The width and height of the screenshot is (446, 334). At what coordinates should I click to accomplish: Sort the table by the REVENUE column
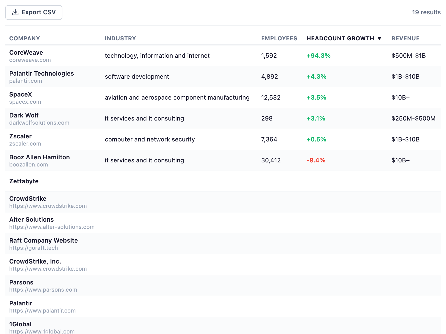[405, 38]
